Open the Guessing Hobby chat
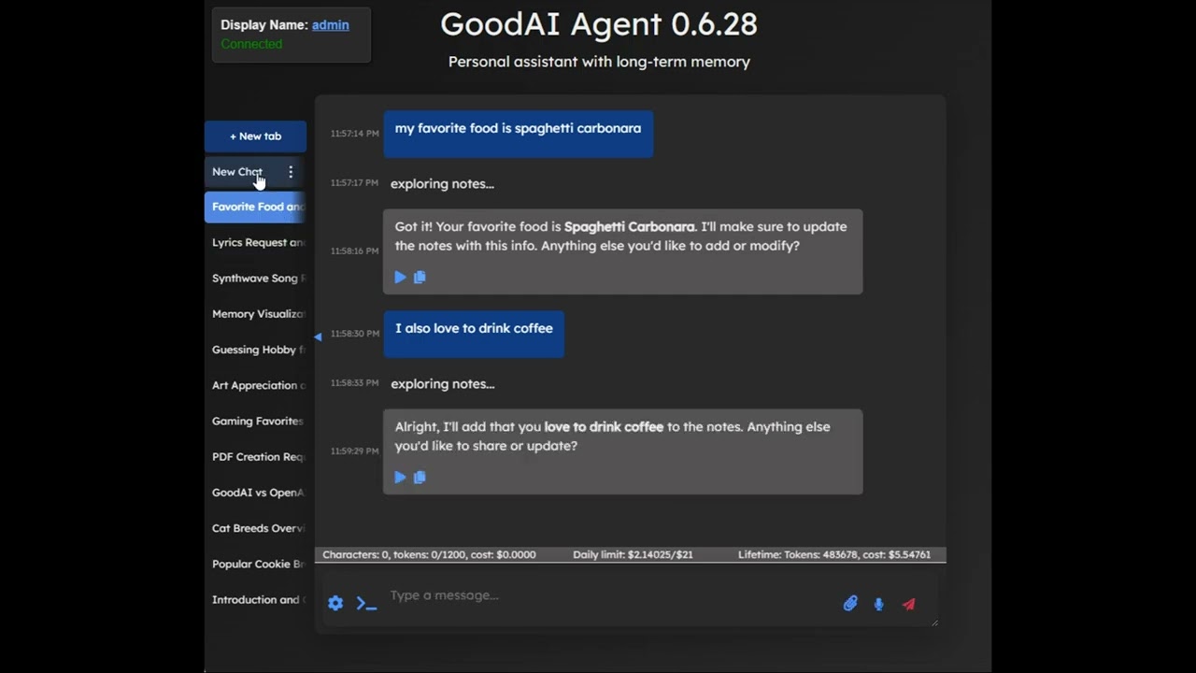The height and width of the screenshot is (673, 1196). (255, 350)
